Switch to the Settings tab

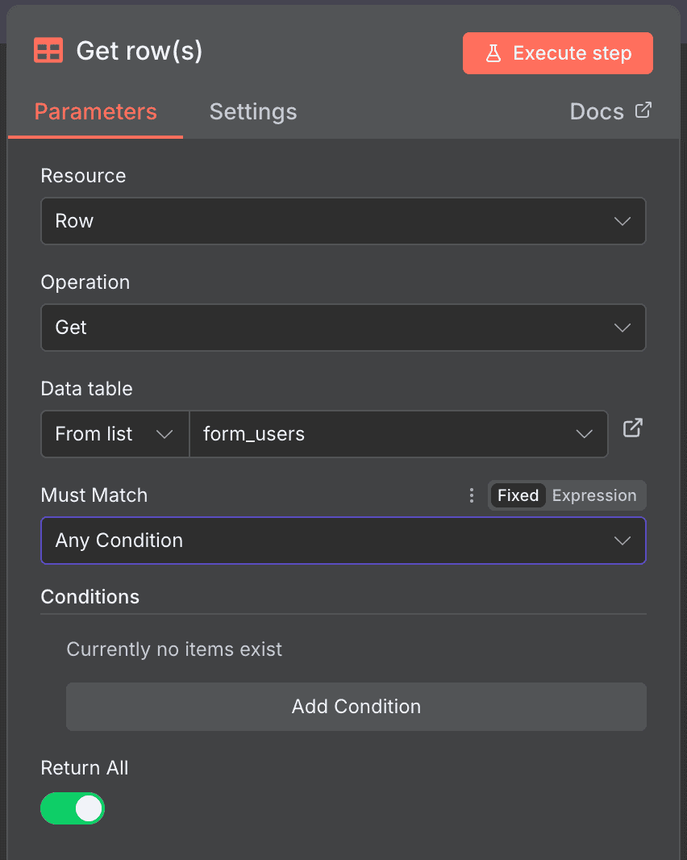tap(253, 111)
